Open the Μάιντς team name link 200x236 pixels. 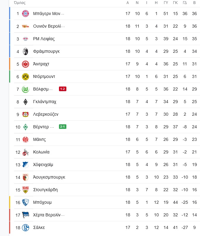point(39,140)
